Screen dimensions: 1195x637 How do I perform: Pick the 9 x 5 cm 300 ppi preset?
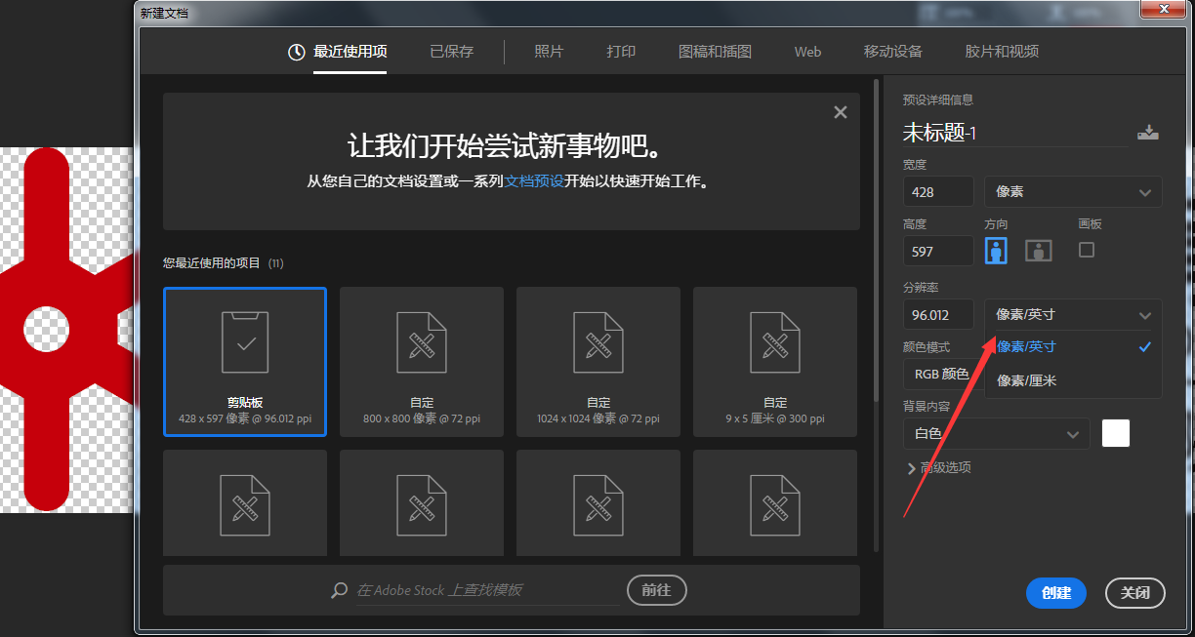coord(774,361)
